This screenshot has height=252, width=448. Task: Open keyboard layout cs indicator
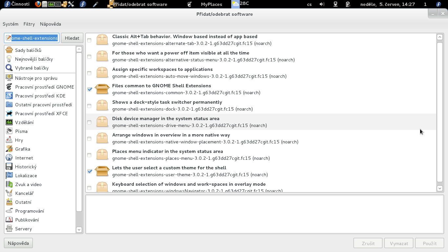(x=309, y=4)
